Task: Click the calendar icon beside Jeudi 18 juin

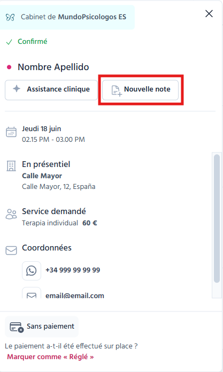Action: pyautogui.click(x=11, y=132)
